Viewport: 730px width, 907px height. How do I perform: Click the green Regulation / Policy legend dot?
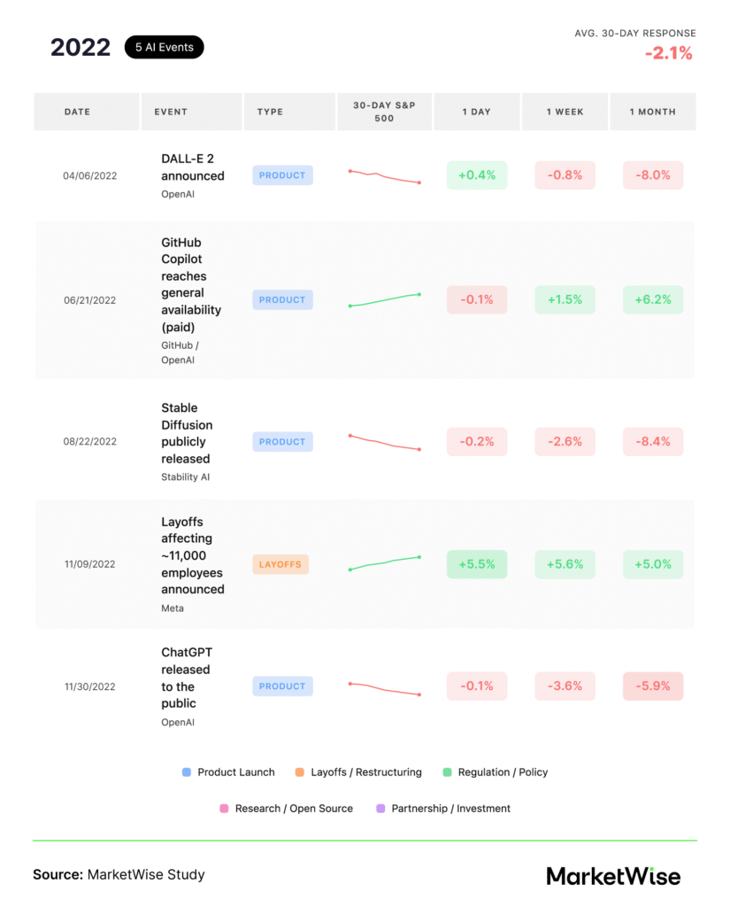pos(448,772)
